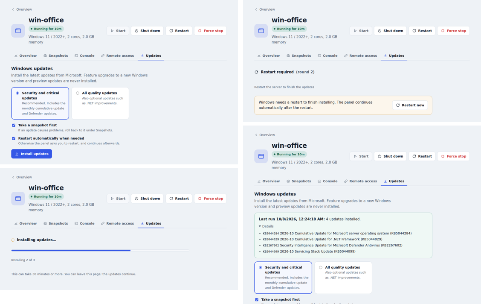Toggle Take a snapshot first in the Last run view

coord(257,300)
